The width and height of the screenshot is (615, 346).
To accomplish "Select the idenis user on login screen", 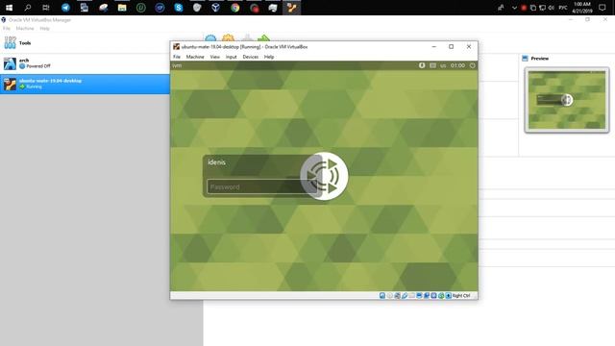I will 216,162.
